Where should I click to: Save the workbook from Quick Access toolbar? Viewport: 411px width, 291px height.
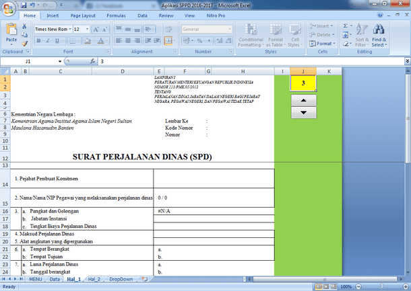click(x=24, y=5)
